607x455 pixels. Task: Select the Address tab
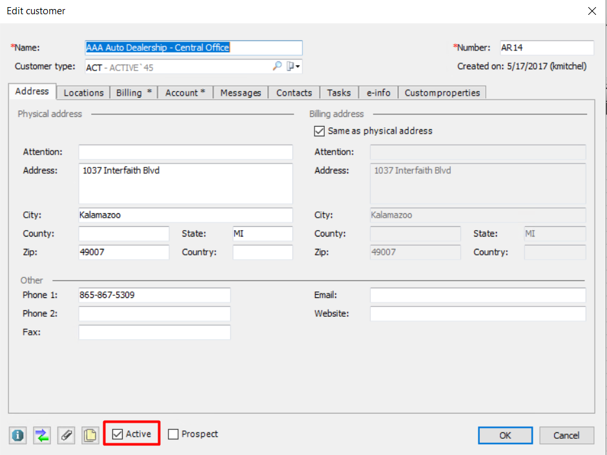(32, 92)
